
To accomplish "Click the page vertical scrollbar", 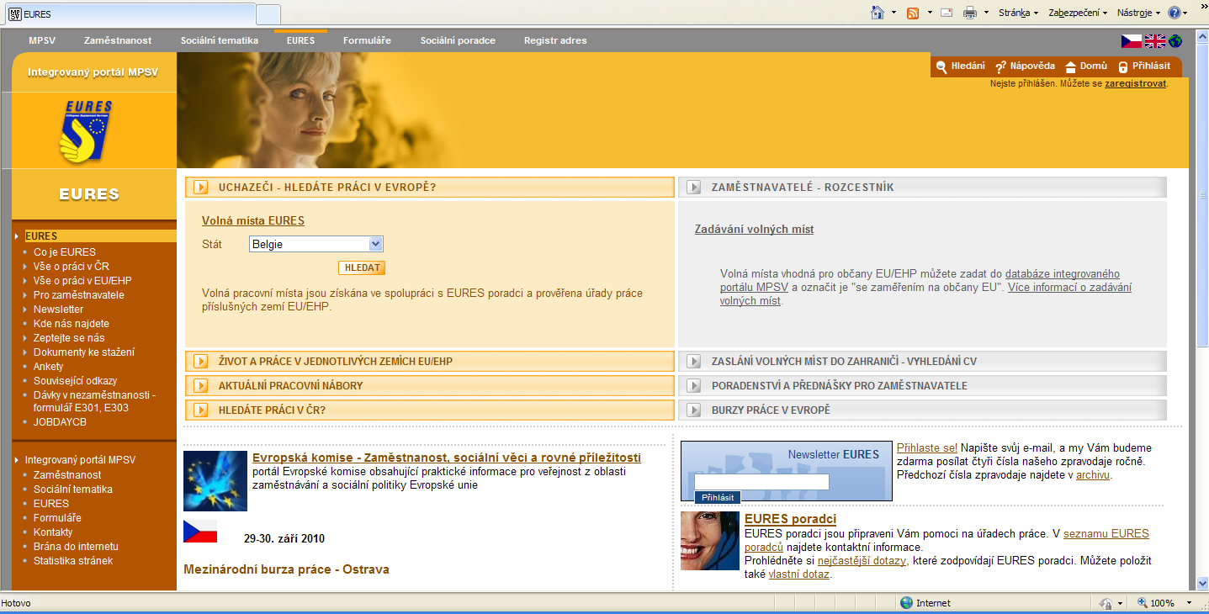I will point(1201,310).
